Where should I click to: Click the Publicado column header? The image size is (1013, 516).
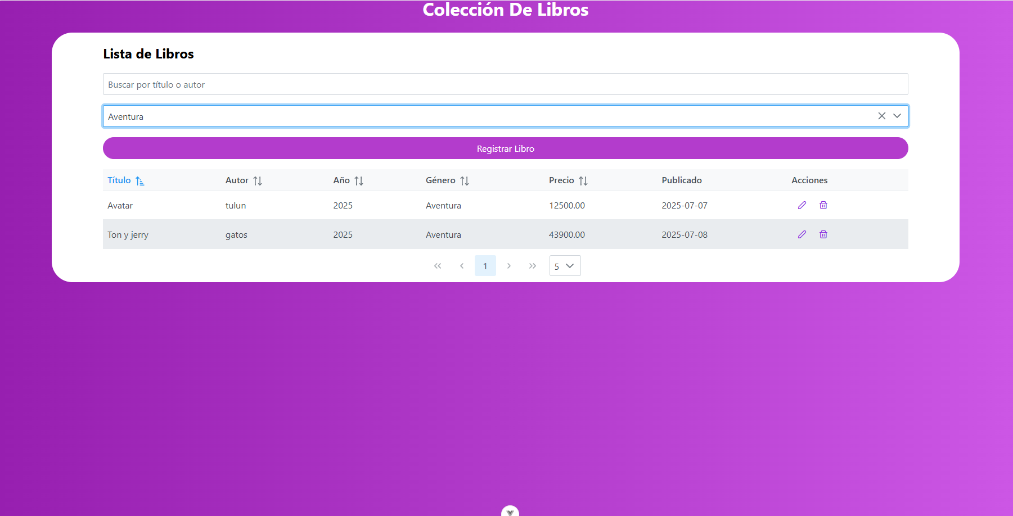point(682,180)
